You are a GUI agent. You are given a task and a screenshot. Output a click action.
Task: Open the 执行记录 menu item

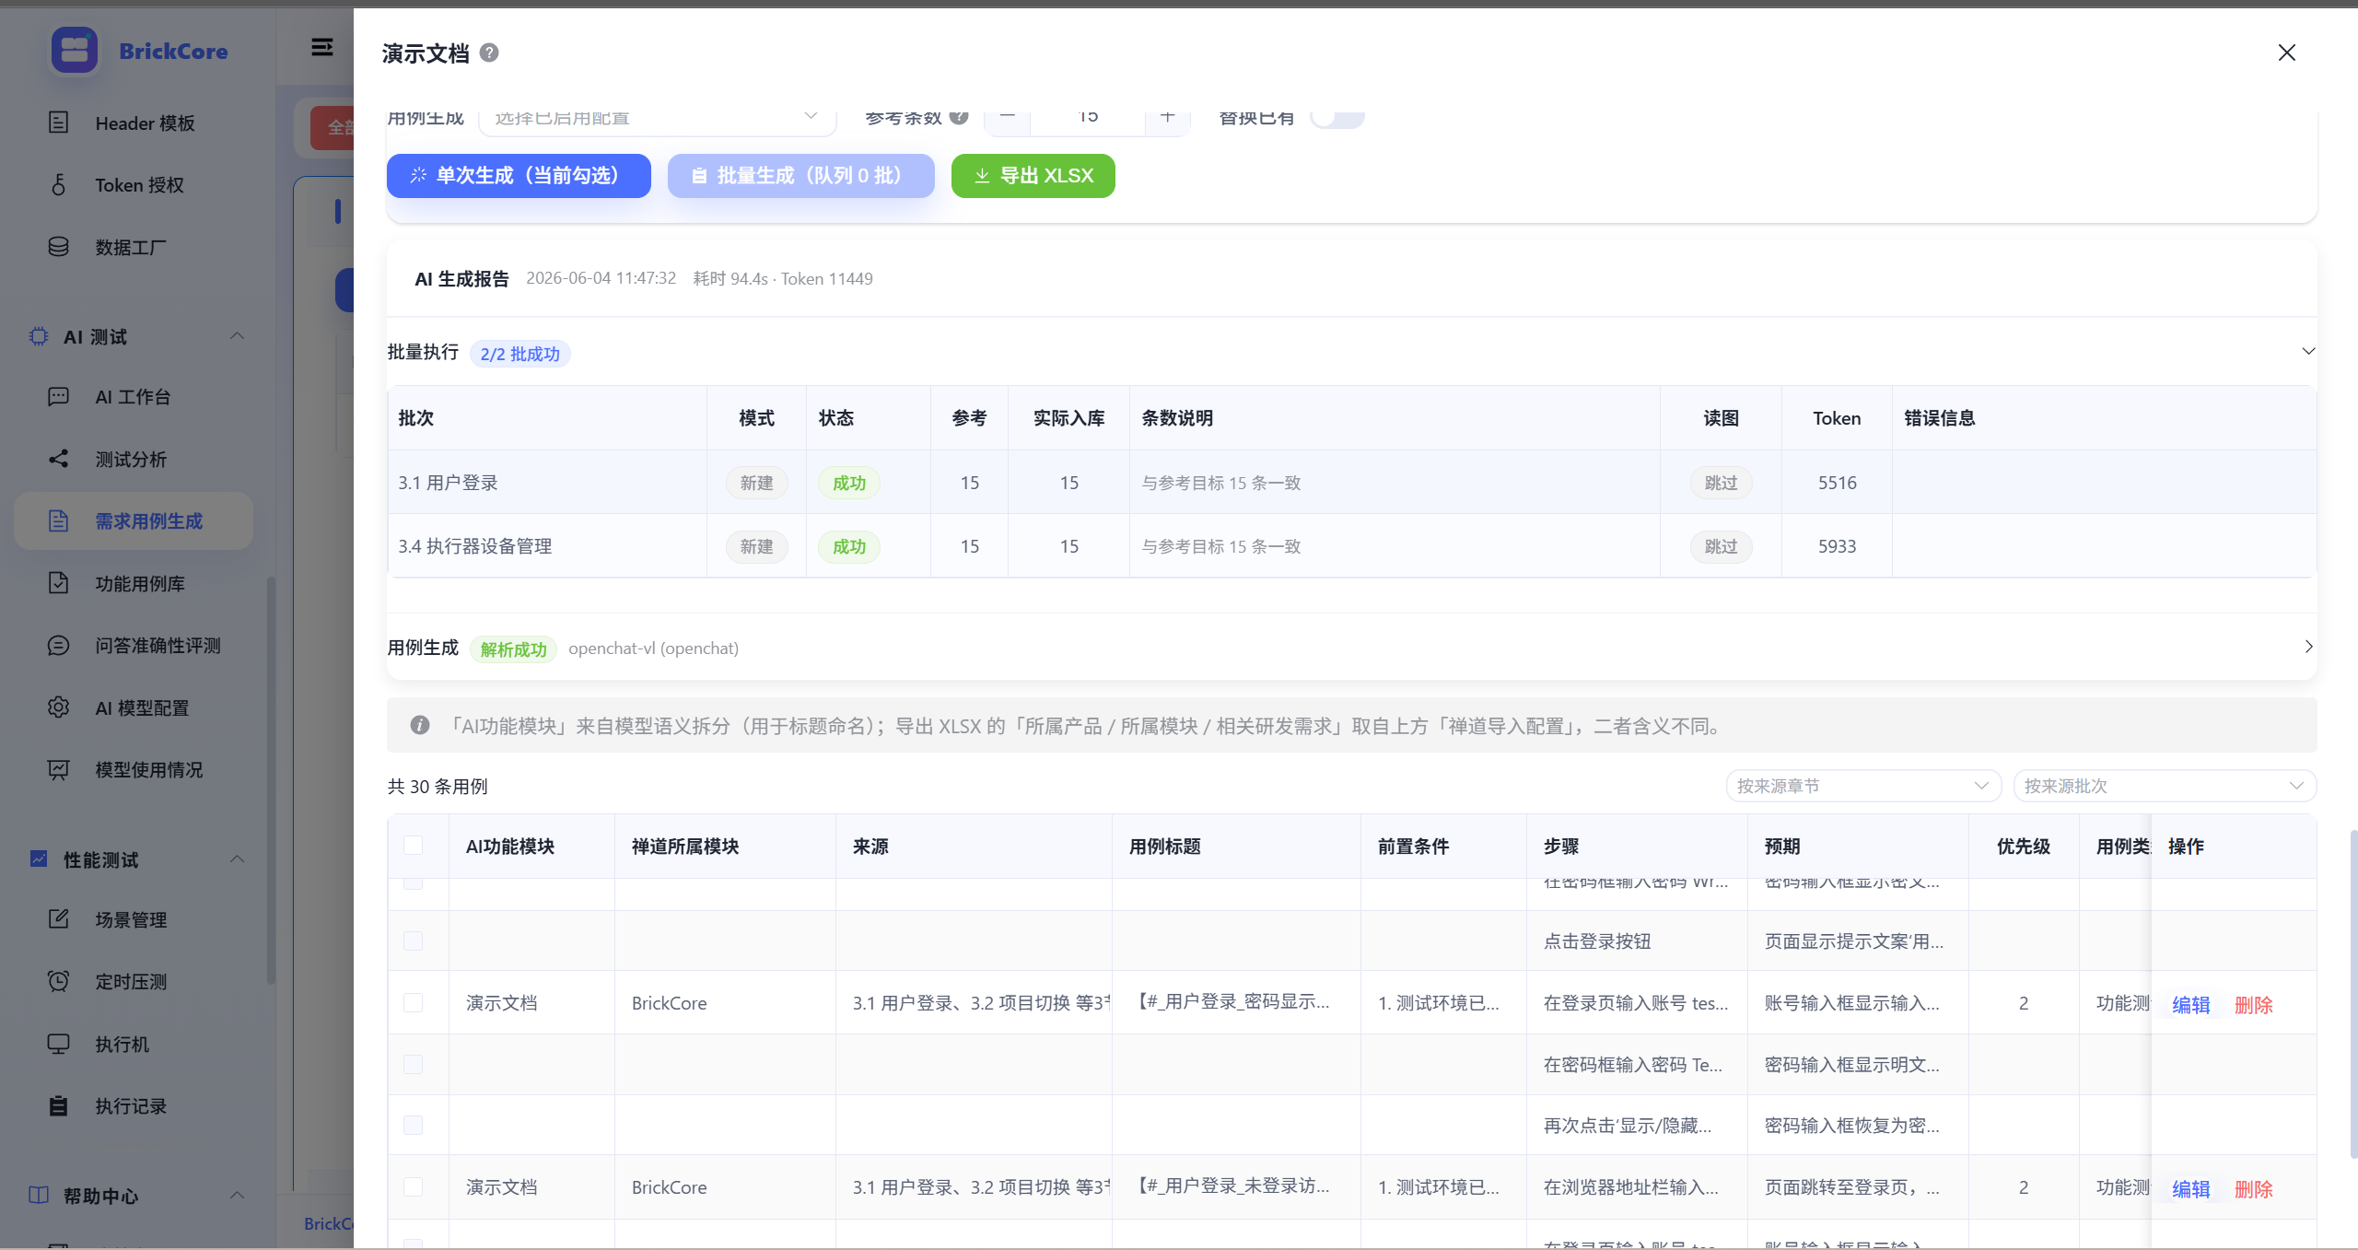coord(134,1105)
